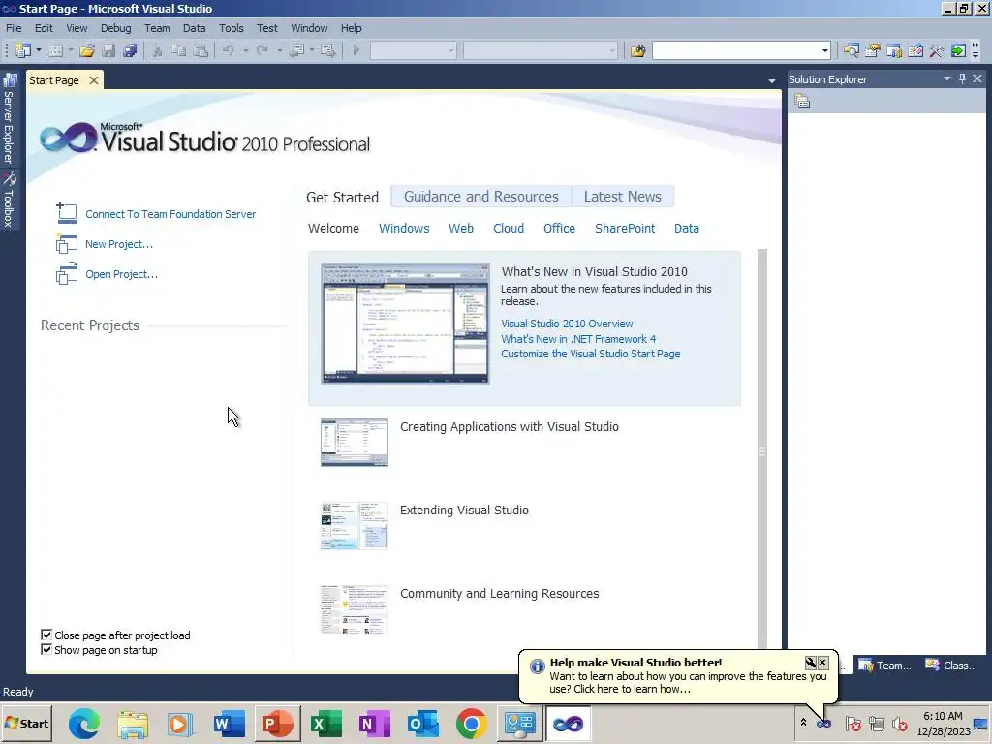992x744 pixels.
Task: Open Excel from the taskbar
Action: [x=325, y=724]
